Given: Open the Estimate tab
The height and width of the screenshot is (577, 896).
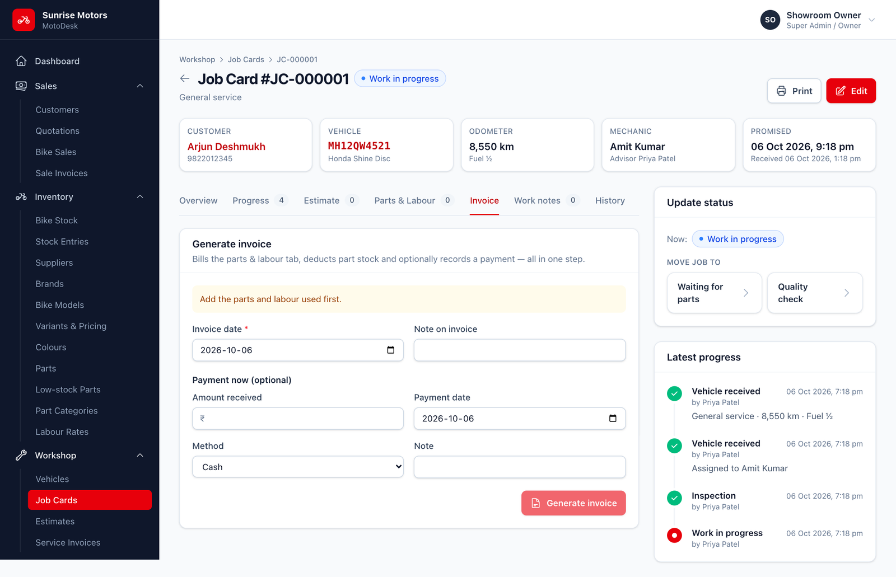Looking at the screenshot, I should 331,200.
